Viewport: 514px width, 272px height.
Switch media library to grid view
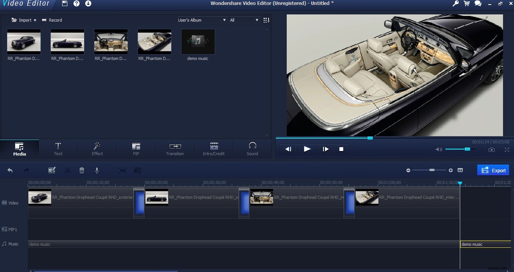click(x=266, y=20)
